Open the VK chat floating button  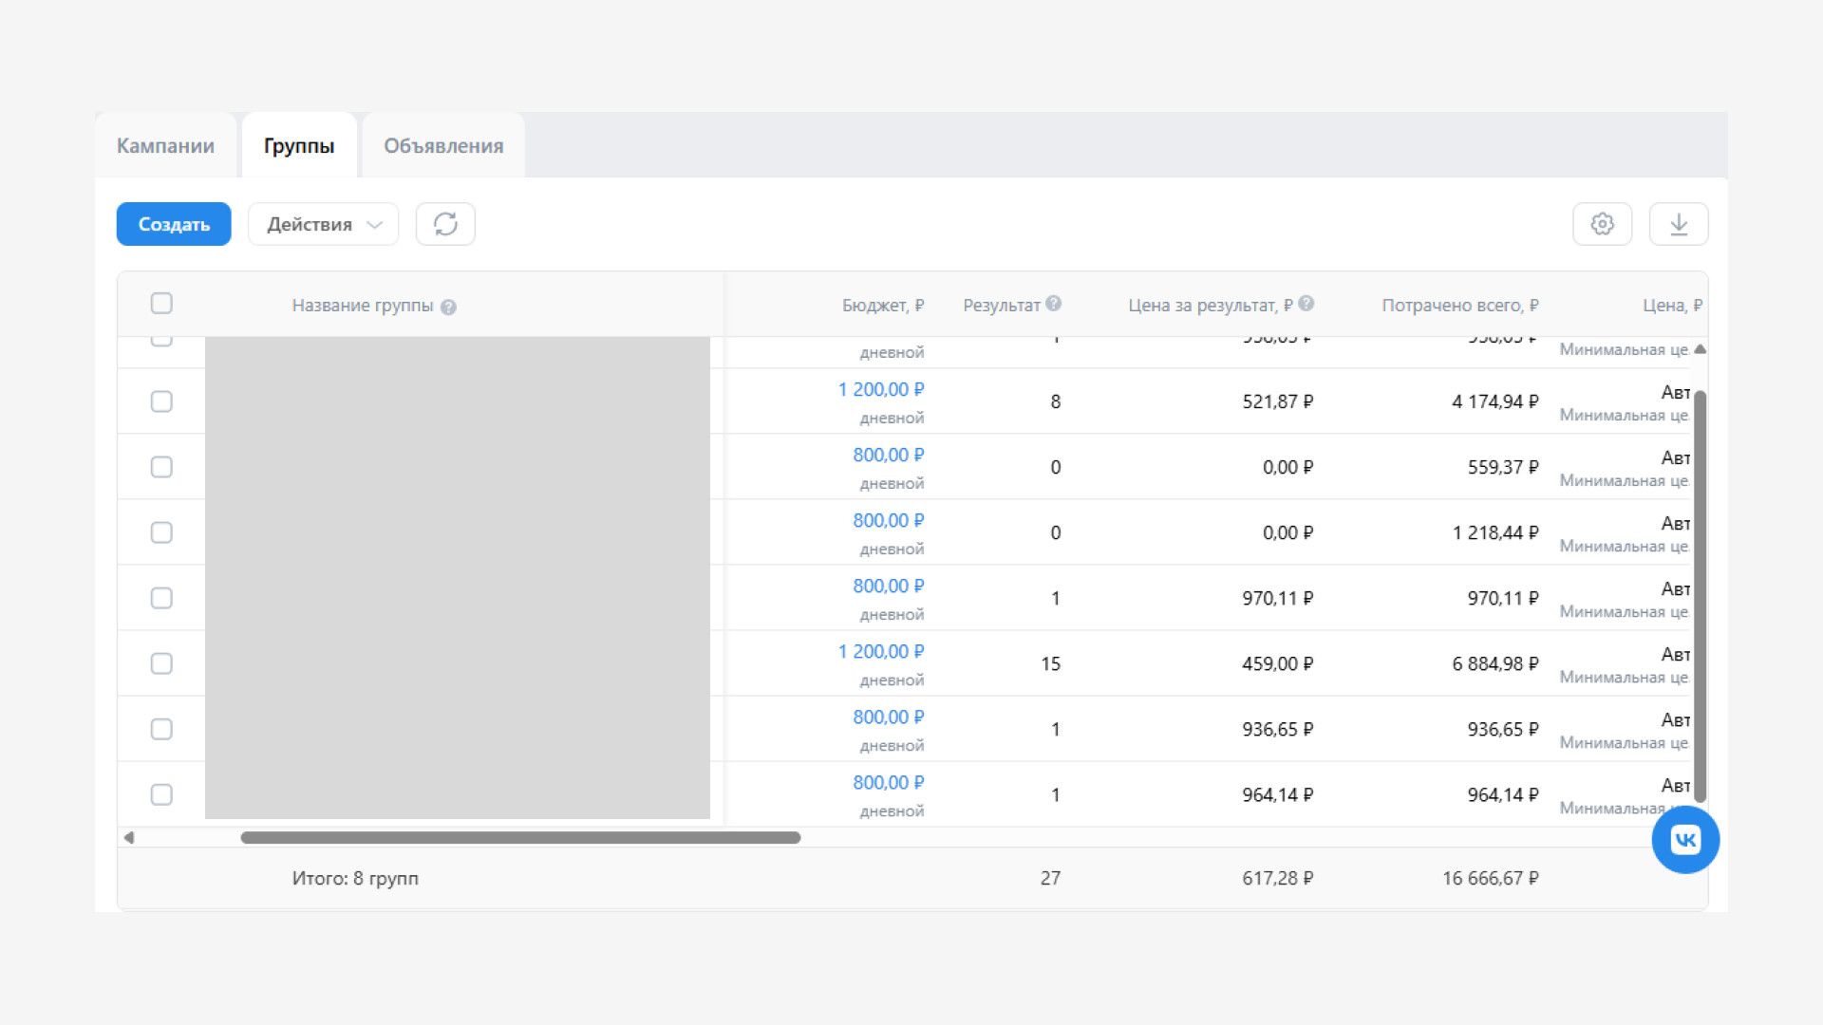(1685, 840)
